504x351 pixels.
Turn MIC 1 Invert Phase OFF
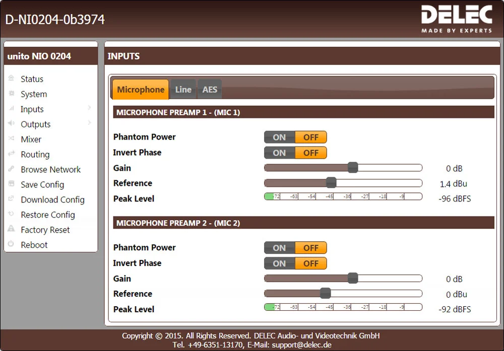311,153
